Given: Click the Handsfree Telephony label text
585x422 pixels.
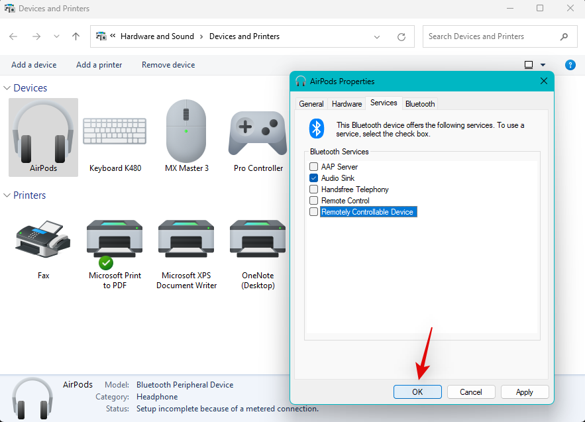Looking at the screenshot, I should [x=355, y=189].
